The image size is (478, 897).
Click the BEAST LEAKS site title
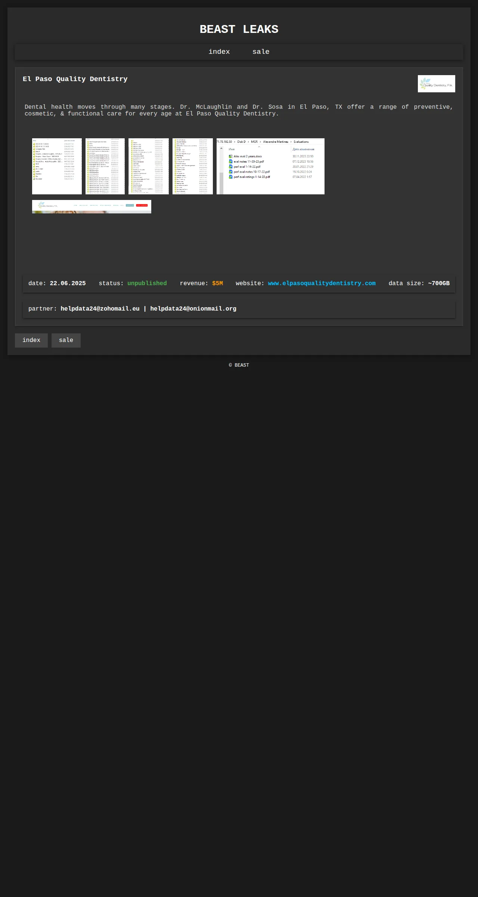point(239,29)
